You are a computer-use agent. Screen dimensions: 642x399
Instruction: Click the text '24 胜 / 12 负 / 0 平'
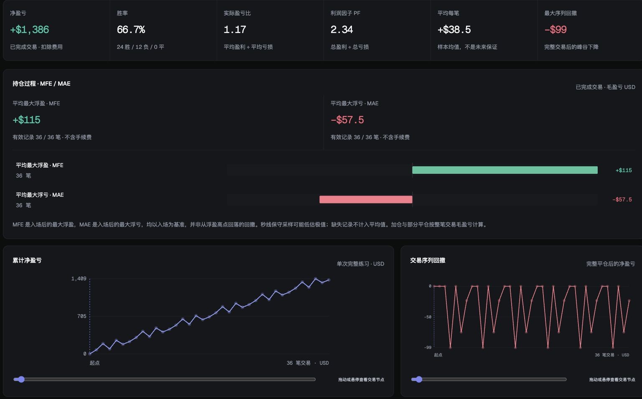tap(140, 47)
